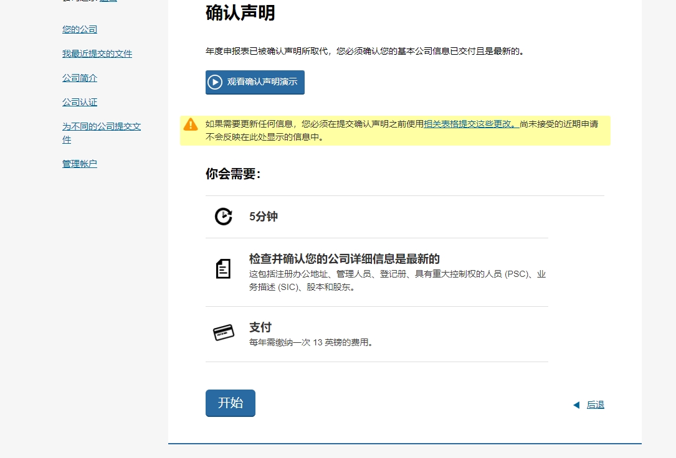Click the document checklist icon
The width and height of the screenshot is (676, 458).
[x=223, y=269]
